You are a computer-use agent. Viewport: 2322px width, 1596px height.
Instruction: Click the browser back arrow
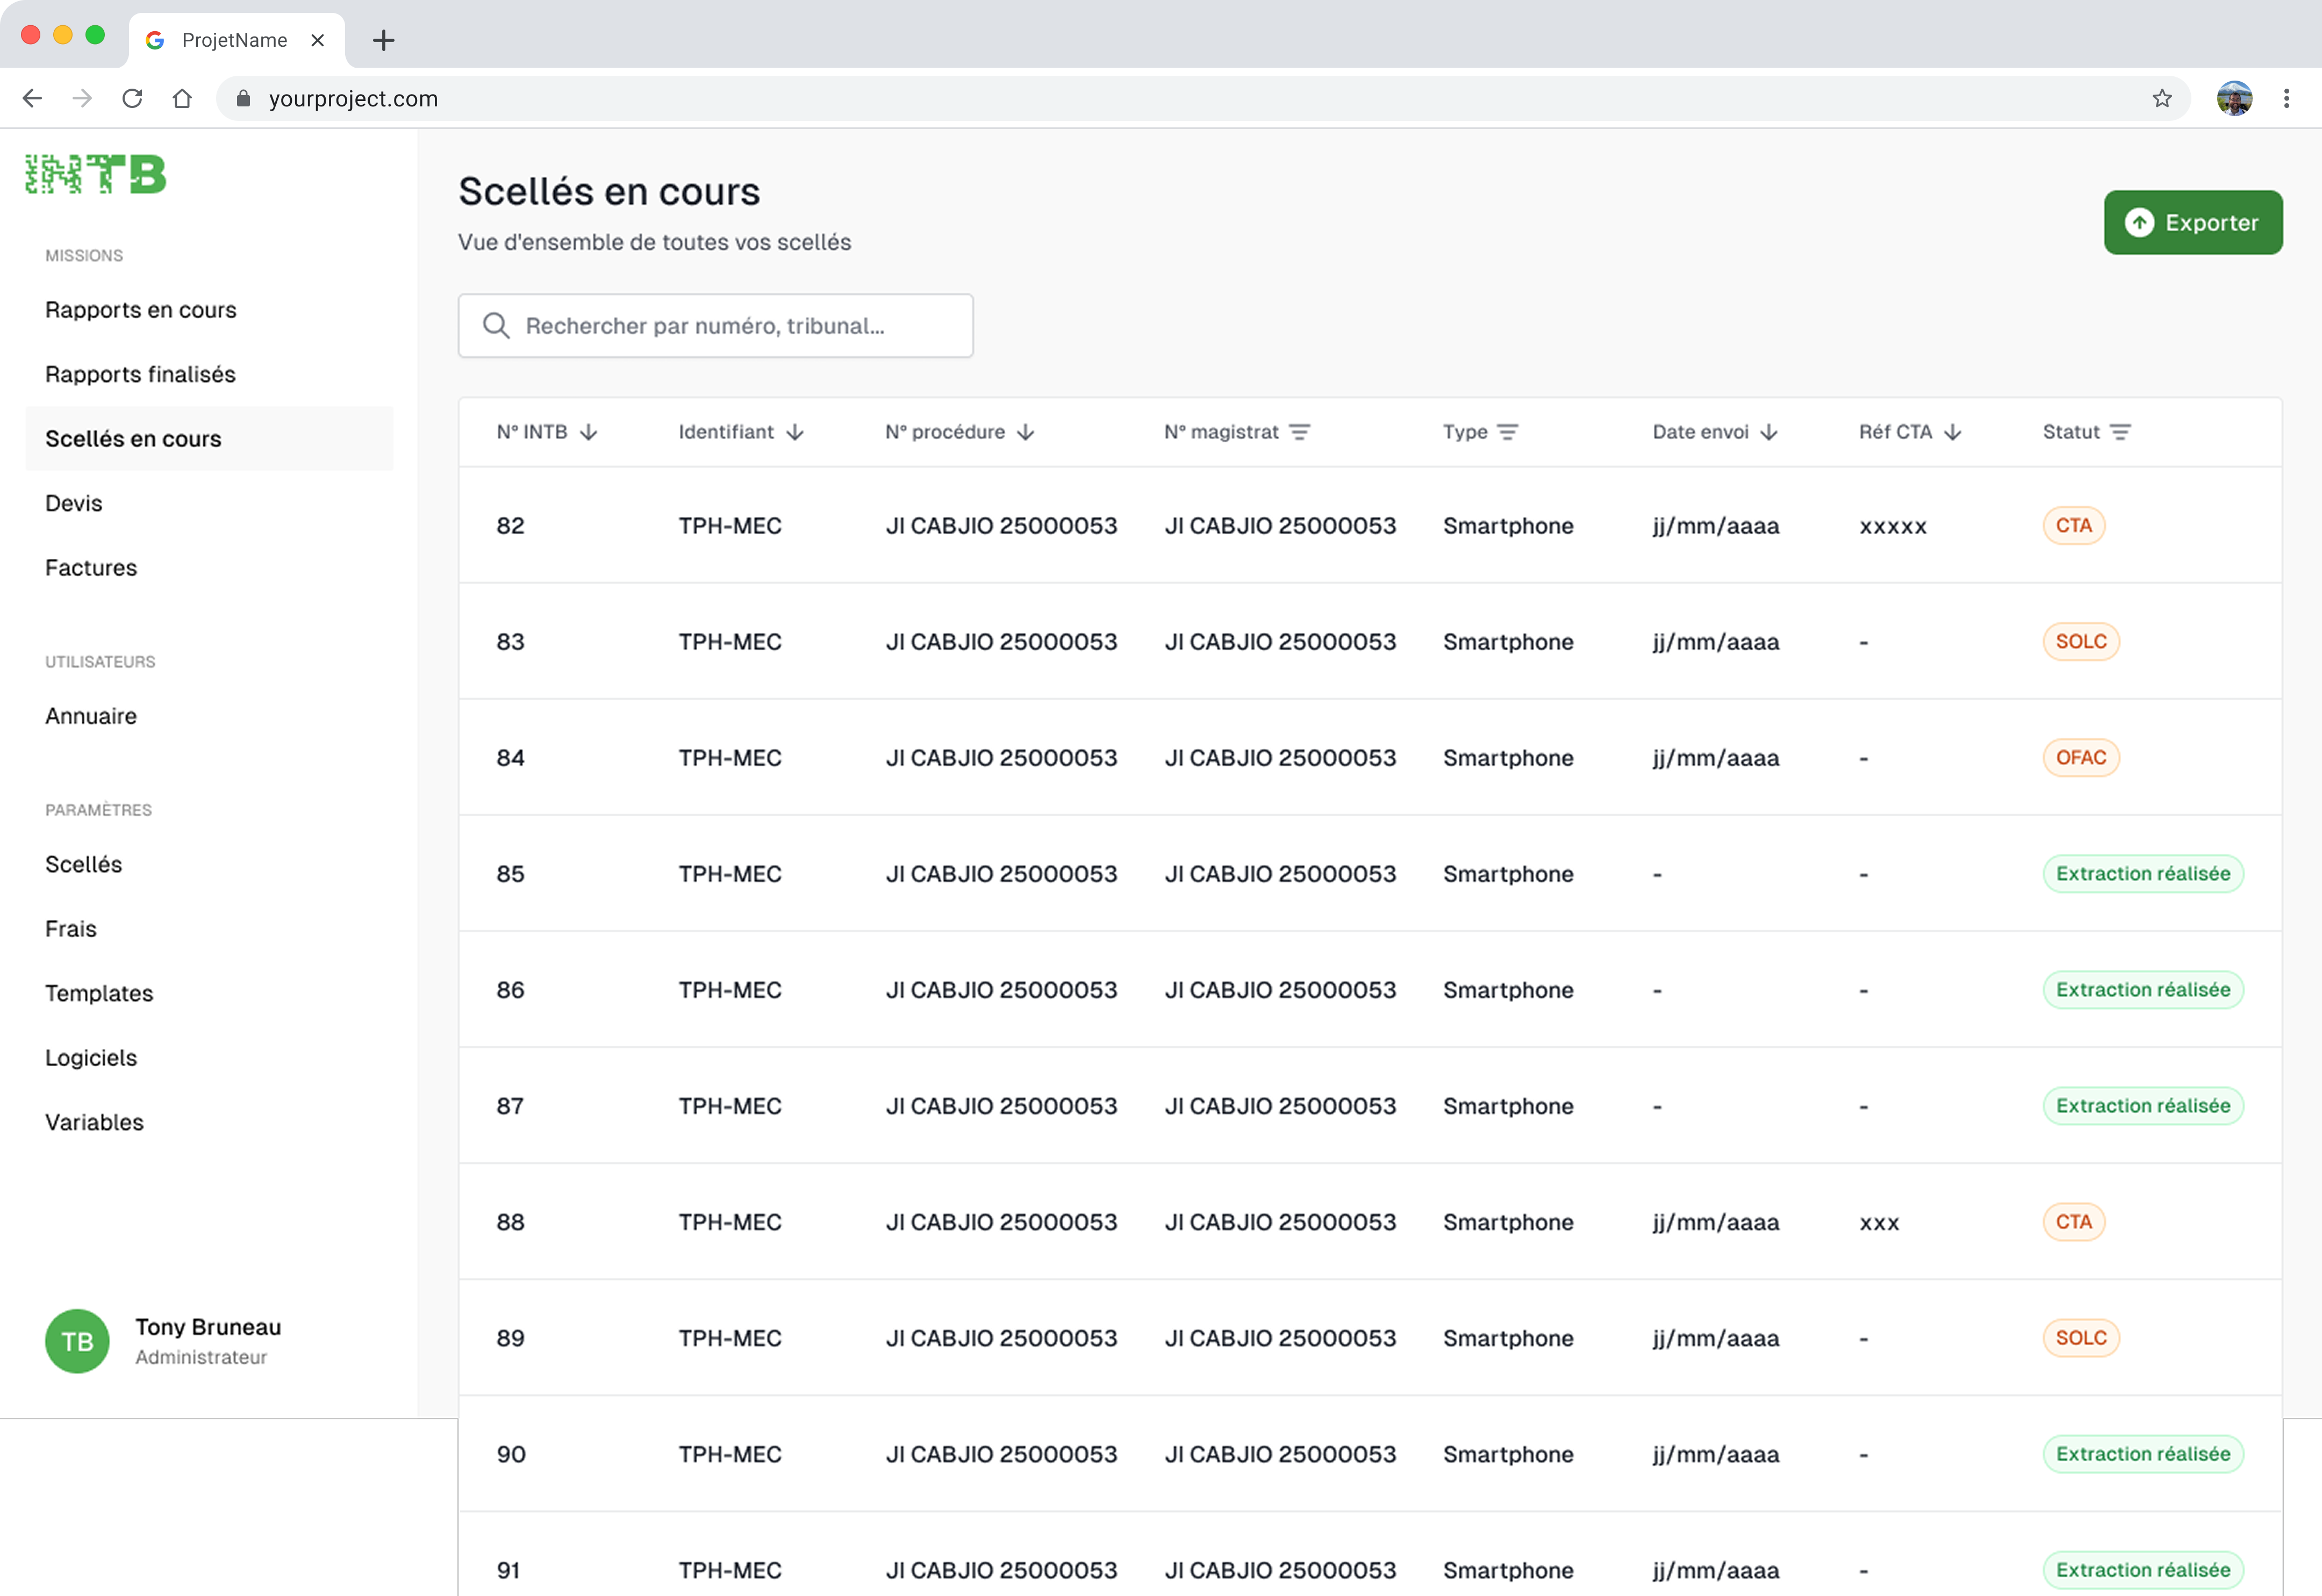32,98
